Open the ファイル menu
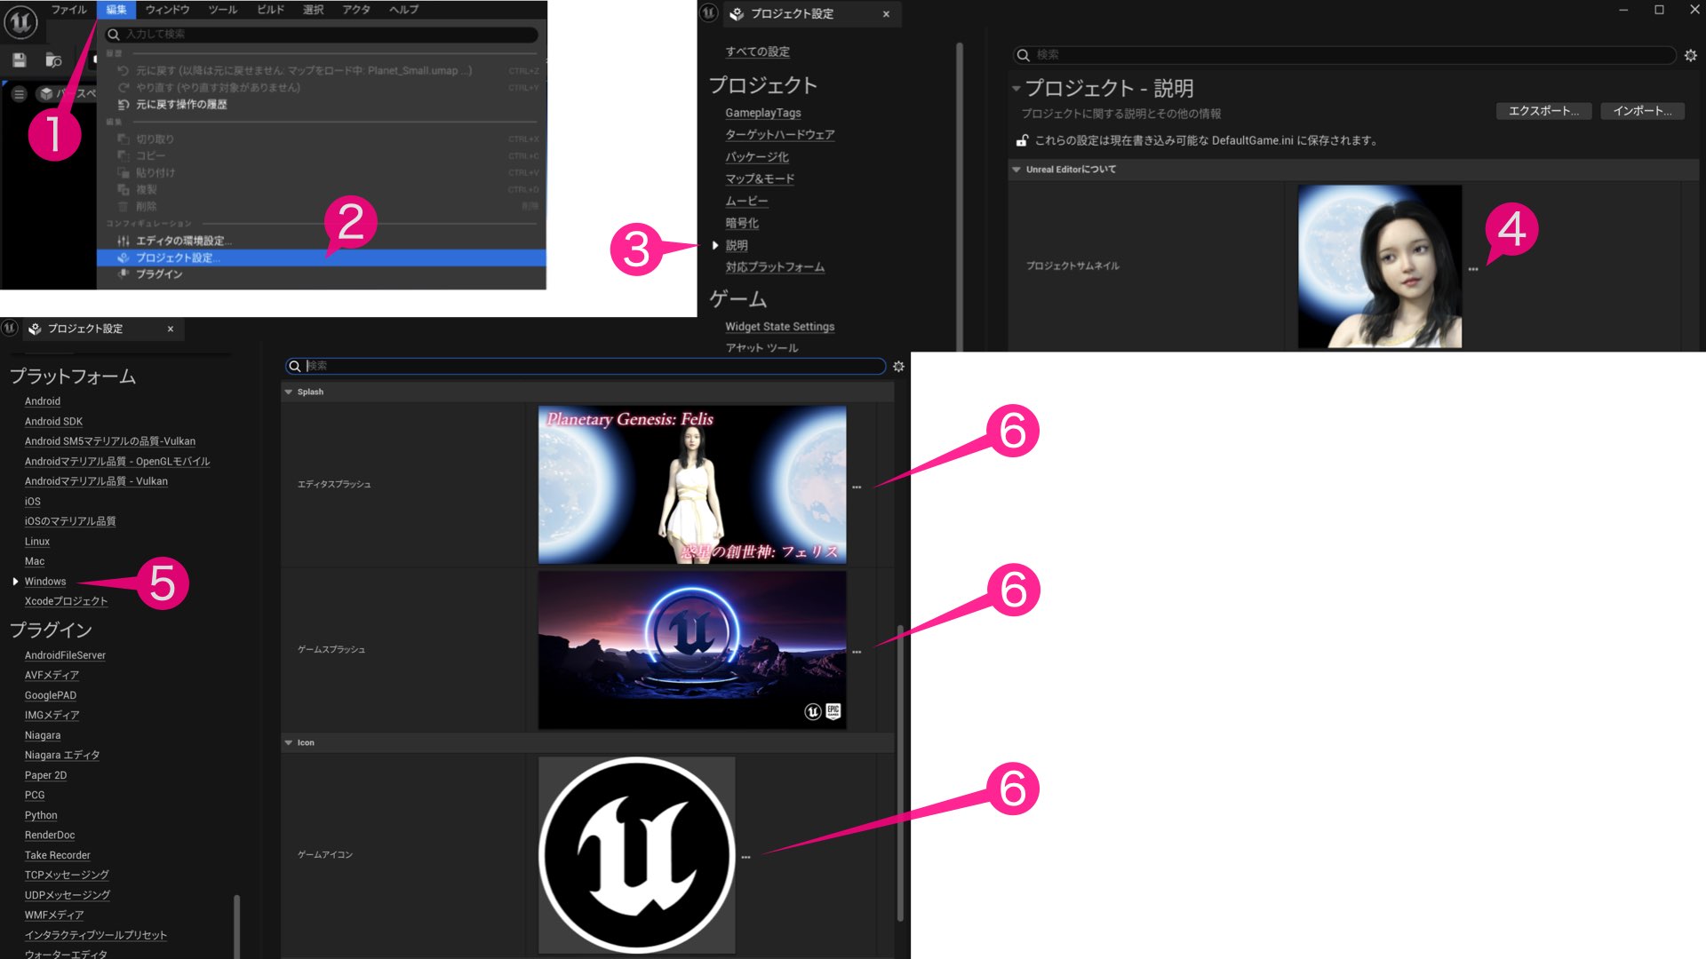Image resolution: width=1706 pixels, height=959 pixels. click(x=68, y=10)
